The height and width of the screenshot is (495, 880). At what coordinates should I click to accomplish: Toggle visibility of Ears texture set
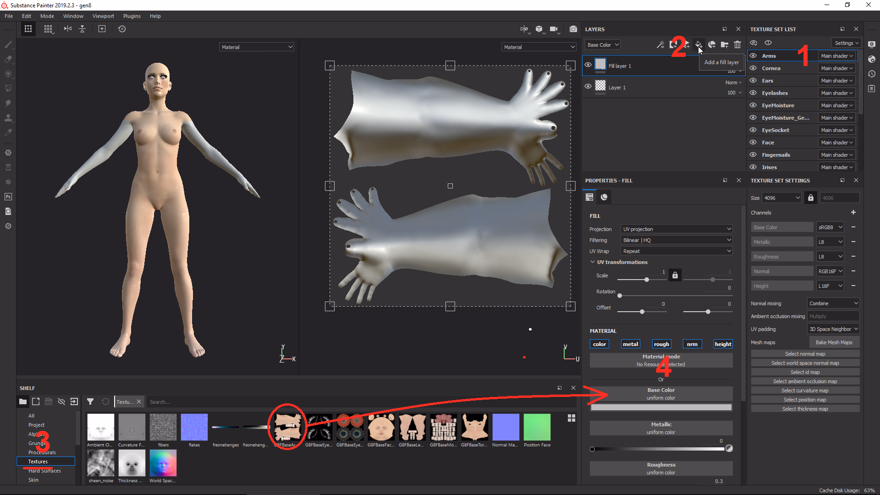753,80
